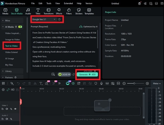Click the gift box icon in title bar
This screenshot has width=164, height=125.
139,3
